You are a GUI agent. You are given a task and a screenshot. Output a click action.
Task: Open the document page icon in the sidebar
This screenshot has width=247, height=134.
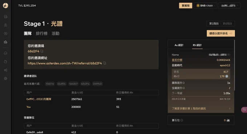[5, 62]
